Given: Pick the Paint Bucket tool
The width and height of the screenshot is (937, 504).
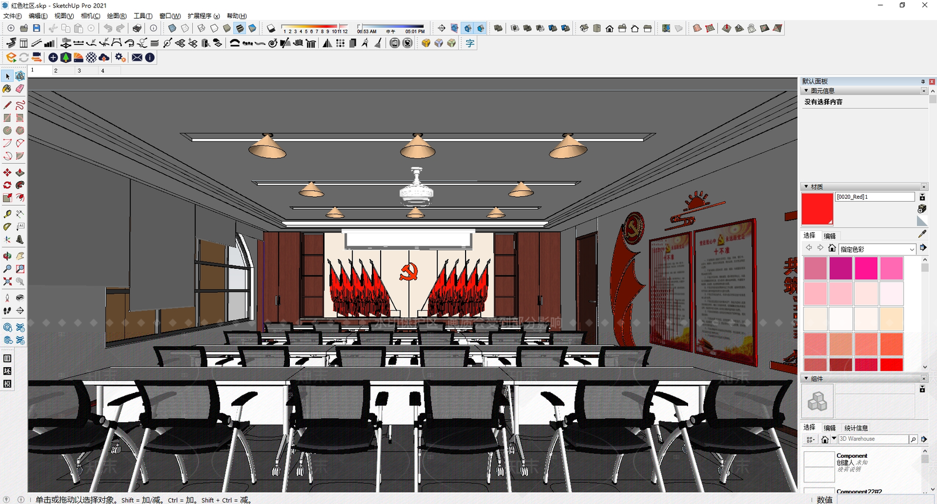Looking at the screenshot, I should 7,89.
